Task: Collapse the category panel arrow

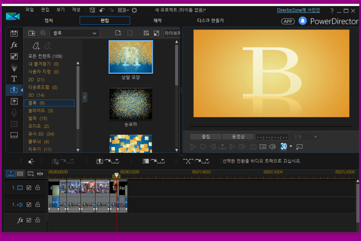Action: (x=85, y=97)
